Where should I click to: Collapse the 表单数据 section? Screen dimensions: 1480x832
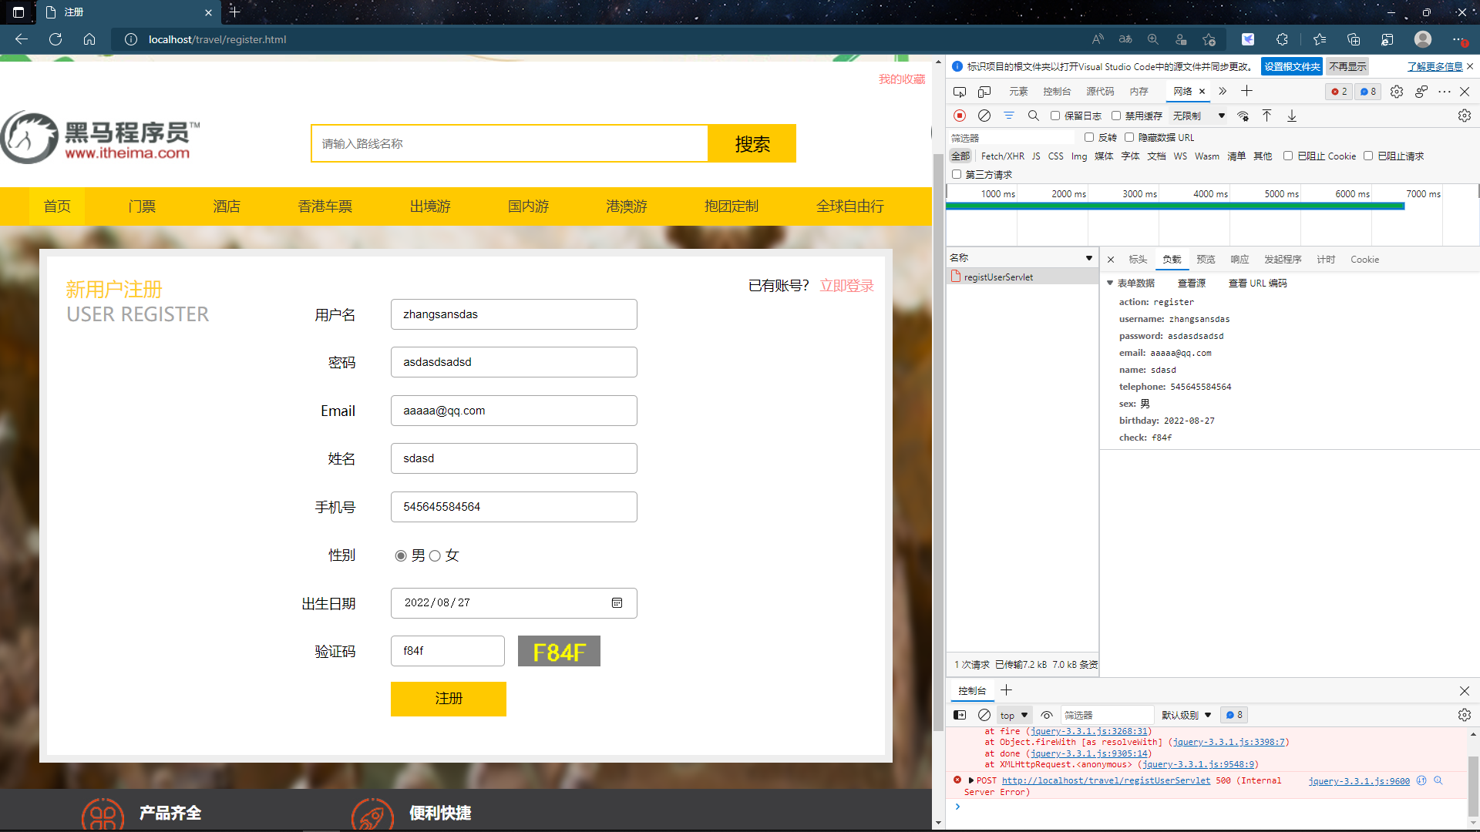coord(1110,283)
